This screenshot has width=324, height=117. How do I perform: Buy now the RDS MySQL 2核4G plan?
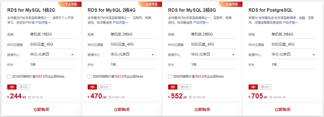pos(122,109)
